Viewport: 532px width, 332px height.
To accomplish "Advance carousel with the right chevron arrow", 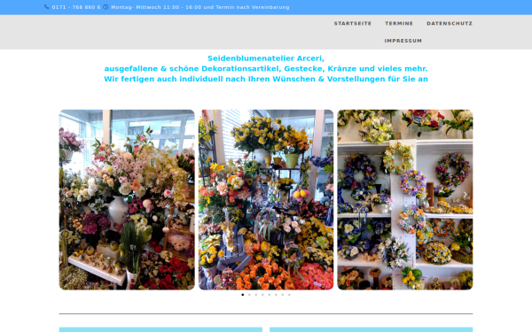I will pyautogui.click(x=465, y=195).
